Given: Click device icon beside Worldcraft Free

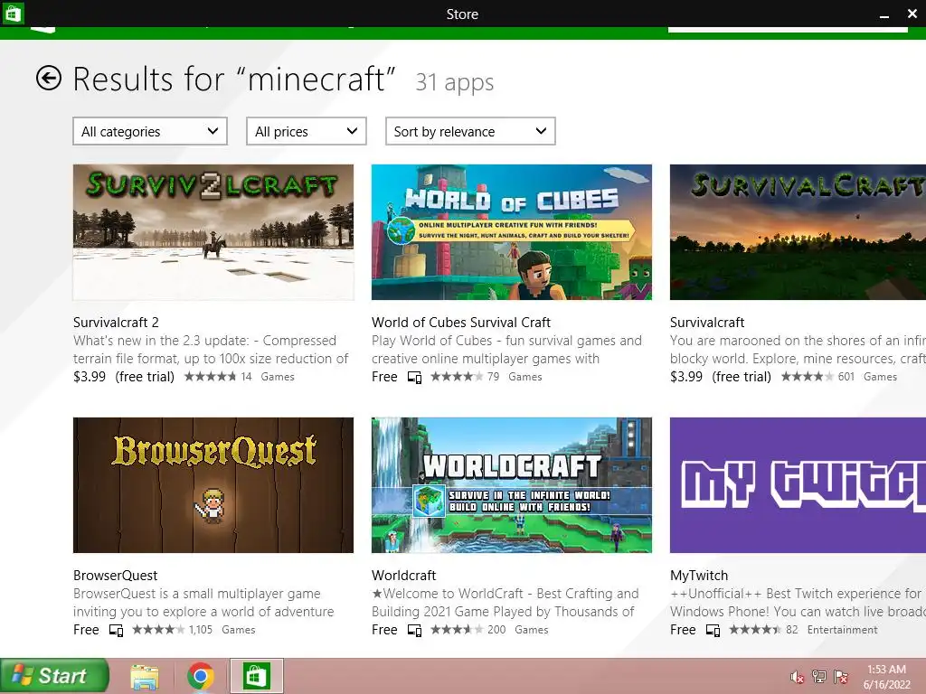Looking at the screenshot, I should point(414,630).
